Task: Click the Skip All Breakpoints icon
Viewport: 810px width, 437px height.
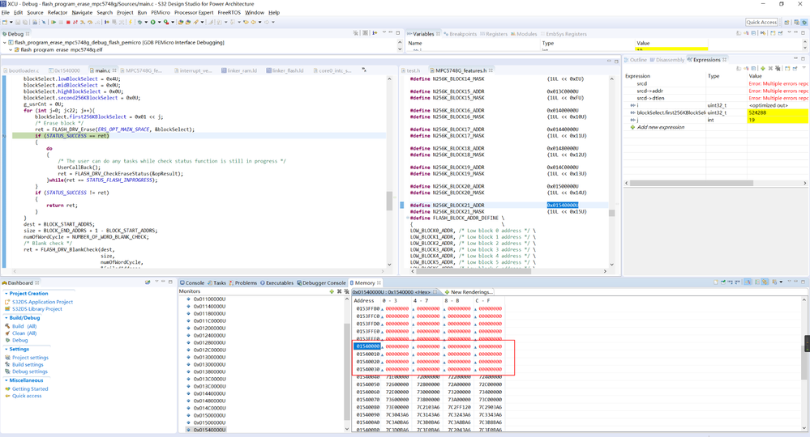Action: [x=44, y=22]
